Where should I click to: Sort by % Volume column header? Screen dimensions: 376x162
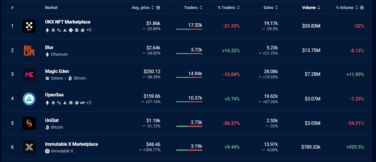point(347,8)
